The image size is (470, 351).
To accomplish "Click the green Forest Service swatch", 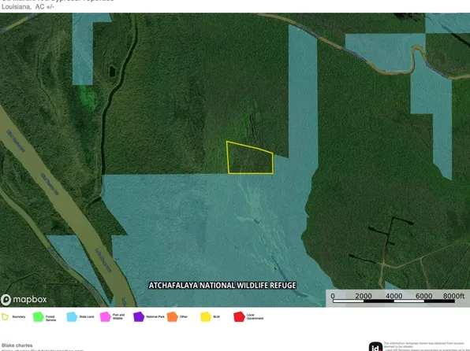I will (x=38, y=317).
